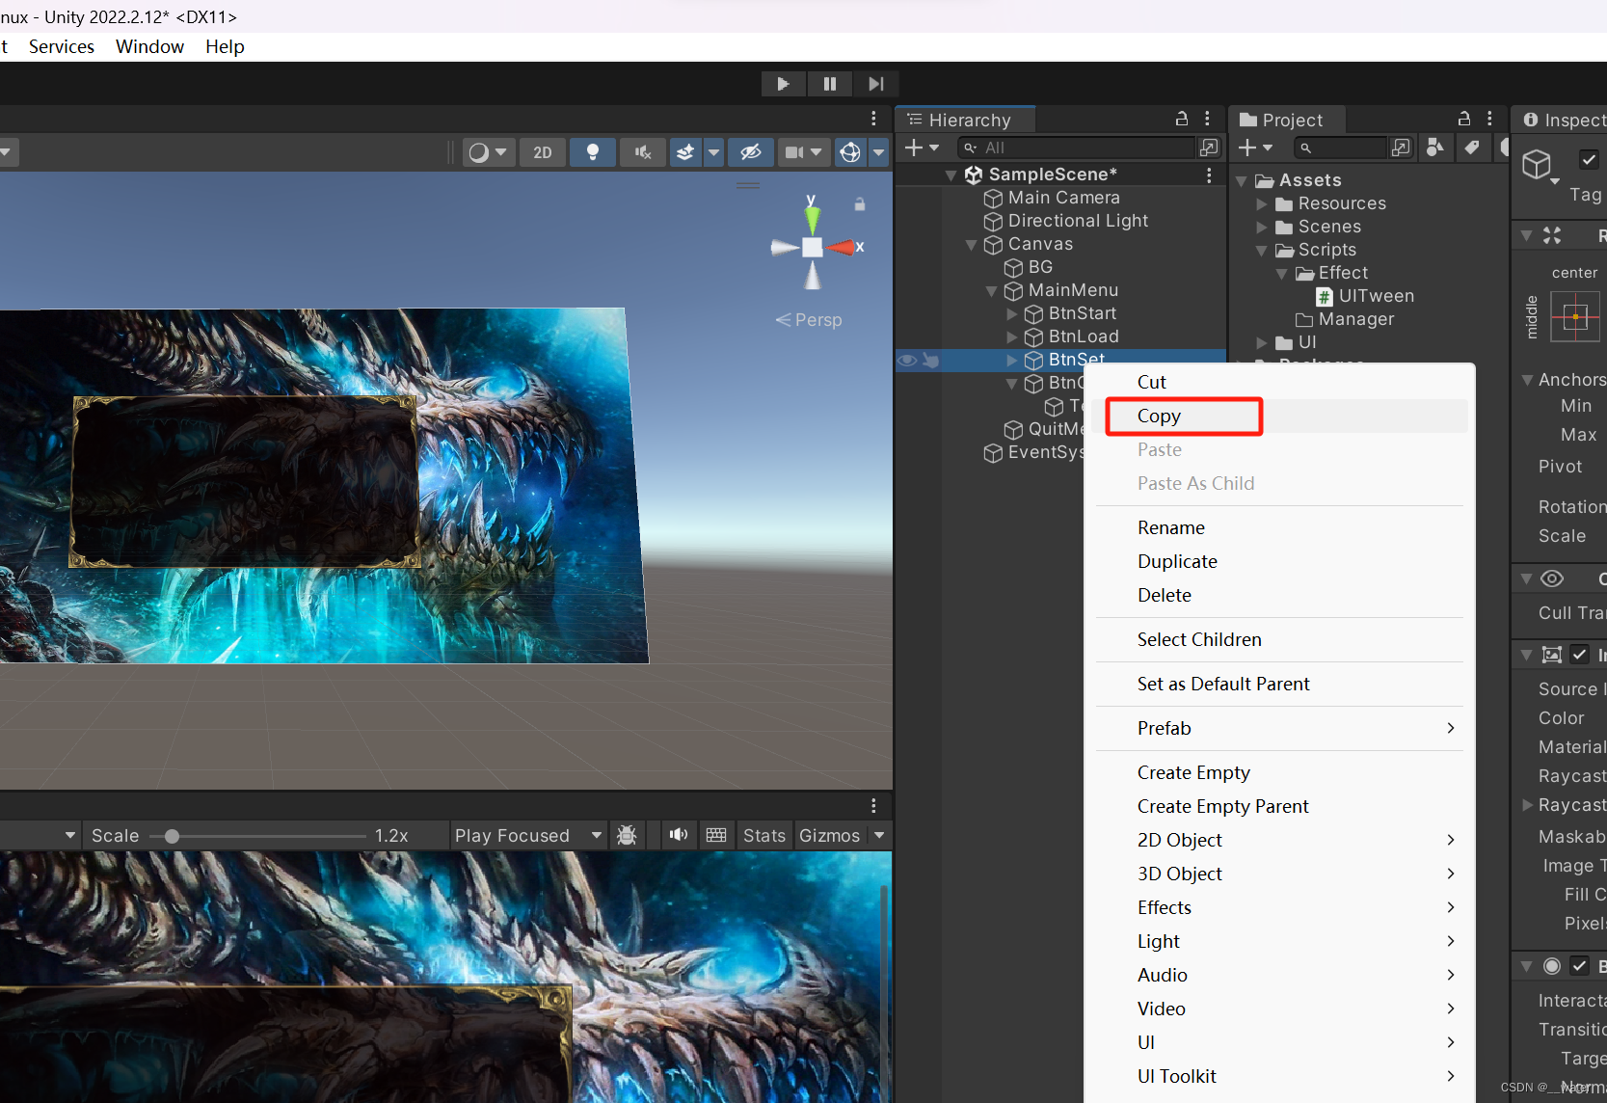Click Create Empty Parent option

click(x=1223, y=806)
